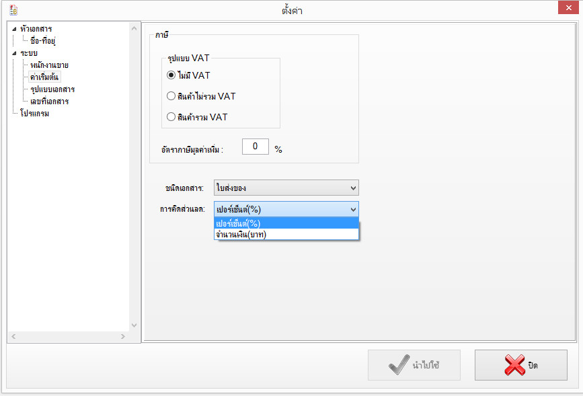
Task: Click the VAT rate percentage field
Action: point(255,146)
